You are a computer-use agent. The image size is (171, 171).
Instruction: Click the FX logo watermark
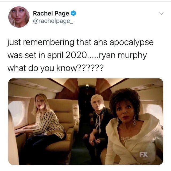click(144, 154)
